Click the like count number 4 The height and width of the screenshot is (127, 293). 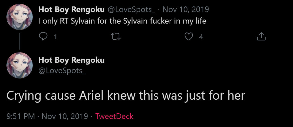click(x=201, y=37)
